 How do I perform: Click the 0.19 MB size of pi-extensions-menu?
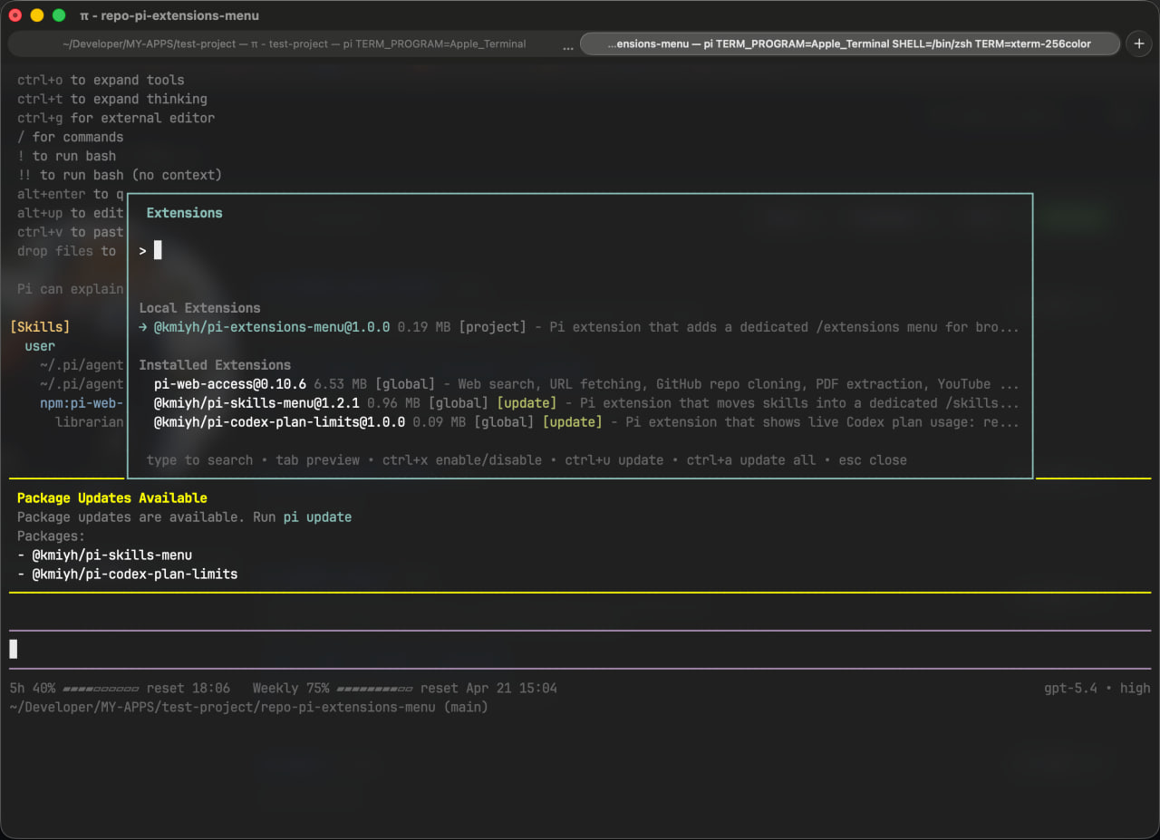pyautogui.click(x=424, y=327)
